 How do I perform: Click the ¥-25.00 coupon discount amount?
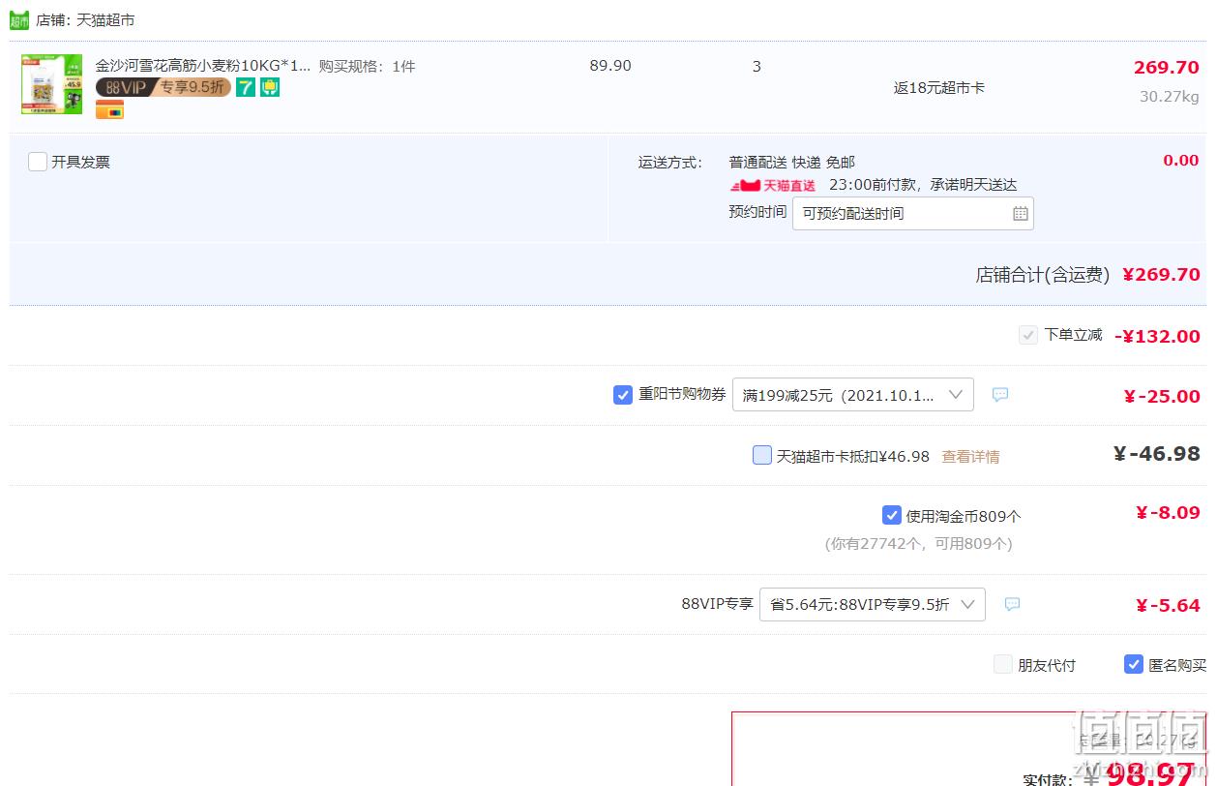click(1162, 397)
